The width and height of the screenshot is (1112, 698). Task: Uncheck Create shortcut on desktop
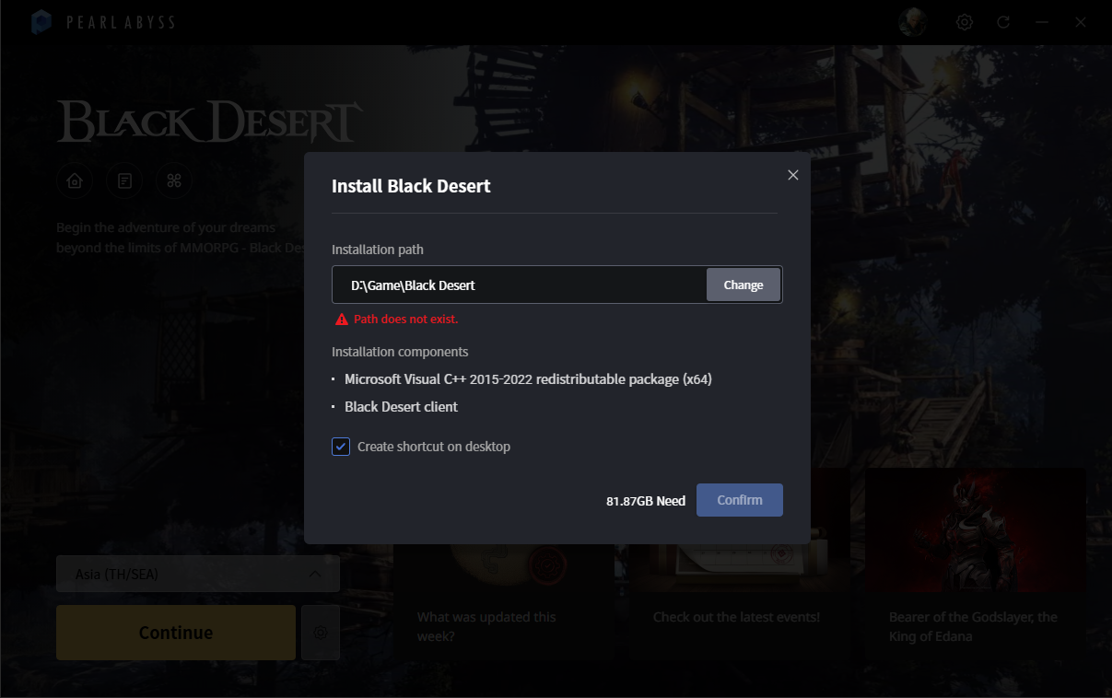[x=341, y=447]
